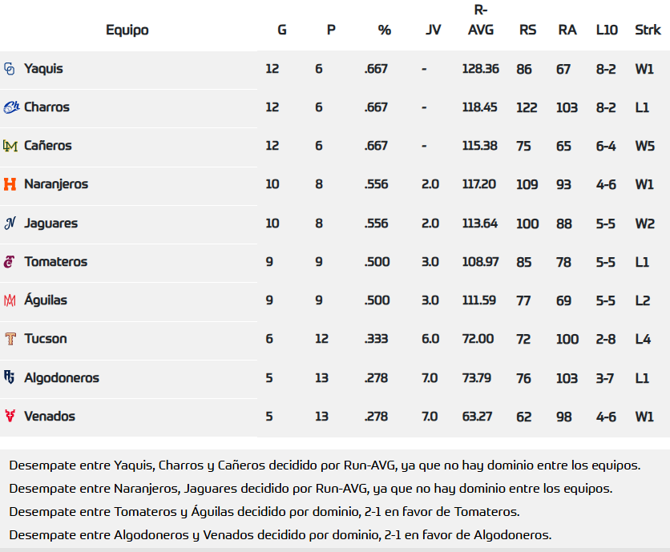Click the Tucson team logo icon
This screenshot has width=670, height=552.
tap(10, 339)
